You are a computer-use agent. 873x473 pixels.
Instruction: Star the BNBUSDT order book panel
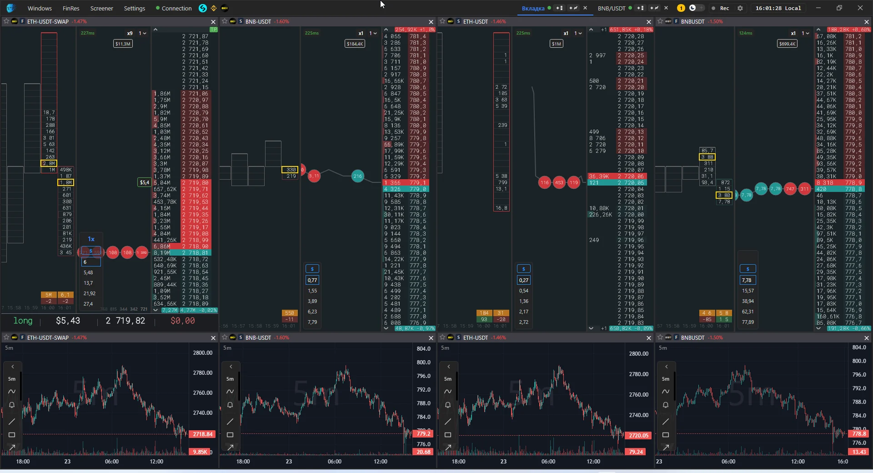[660, 21]
